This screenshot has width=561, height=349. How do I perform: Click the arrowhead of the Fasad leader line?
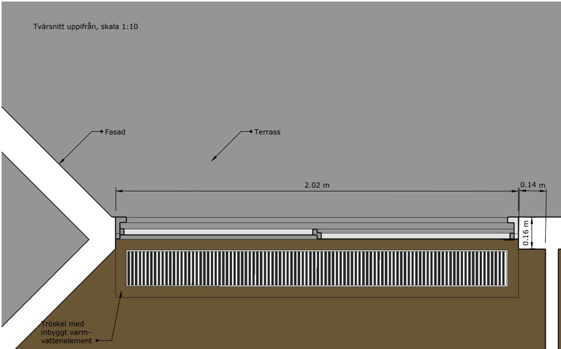coord(61,160)
